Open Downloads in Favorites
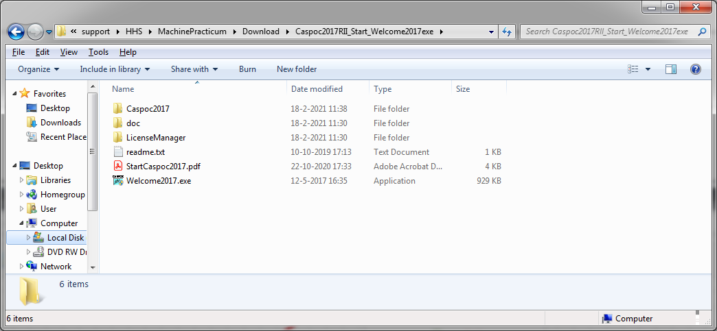This screenshot has width=717, height=331. coord(61,123)
